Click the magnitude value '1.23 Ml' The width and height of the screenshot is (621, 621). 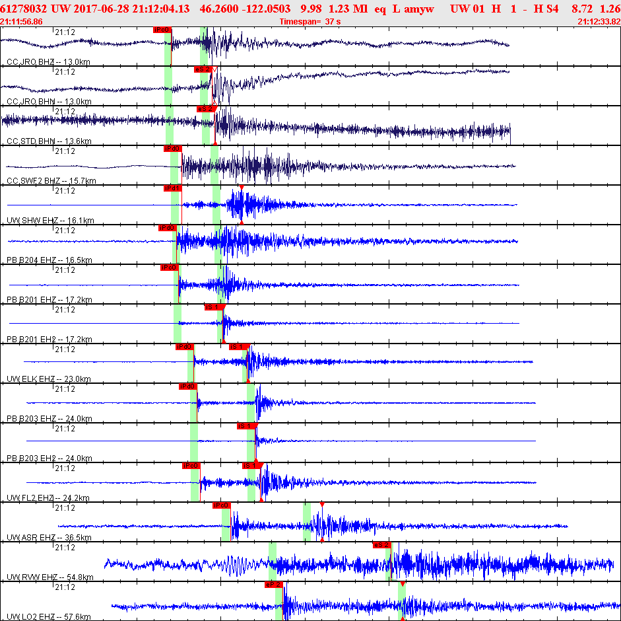point(348,9)
